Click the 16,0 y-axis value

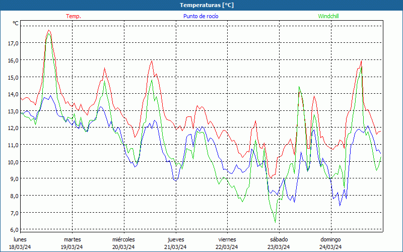point(14,60)
